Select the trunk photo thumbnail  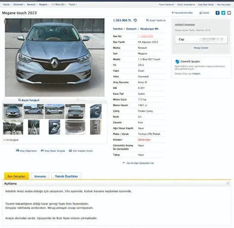(75, 127)
